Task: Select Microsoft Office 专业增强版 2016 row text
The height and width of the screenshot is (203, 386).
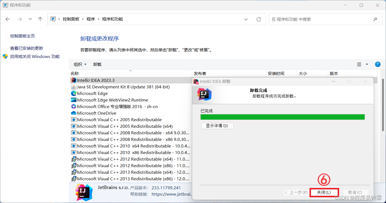Action: (117, 106)
